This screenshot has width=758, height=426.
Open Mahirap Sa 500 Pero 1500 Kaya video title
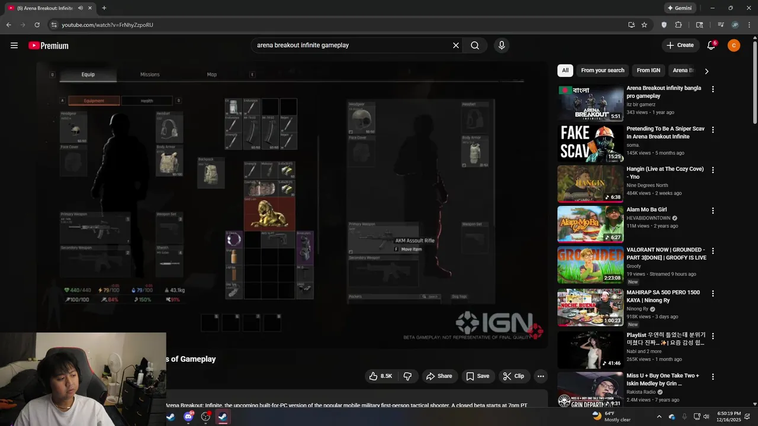pyautogui.click(x=663, y=296)
